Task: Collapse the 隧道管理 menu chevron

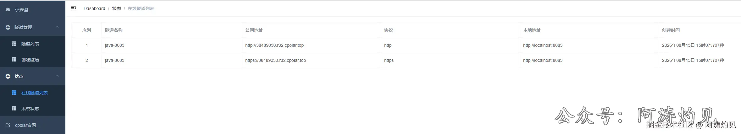Action: [x=57, y=27]
